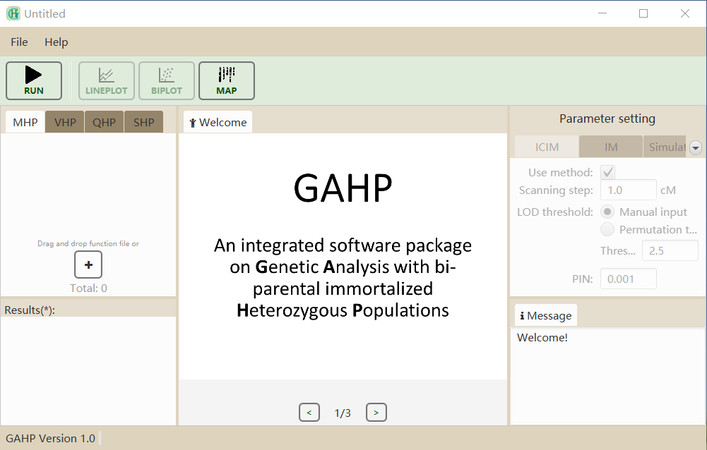707x450 pixels.
Task: Switch to the QHP tab
Action: 105,122
